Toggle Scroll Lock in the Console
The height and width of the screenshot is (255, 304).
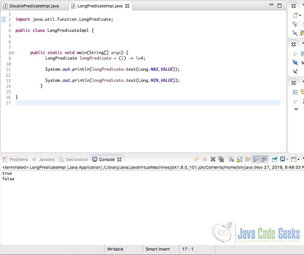[x=239, y=159]
